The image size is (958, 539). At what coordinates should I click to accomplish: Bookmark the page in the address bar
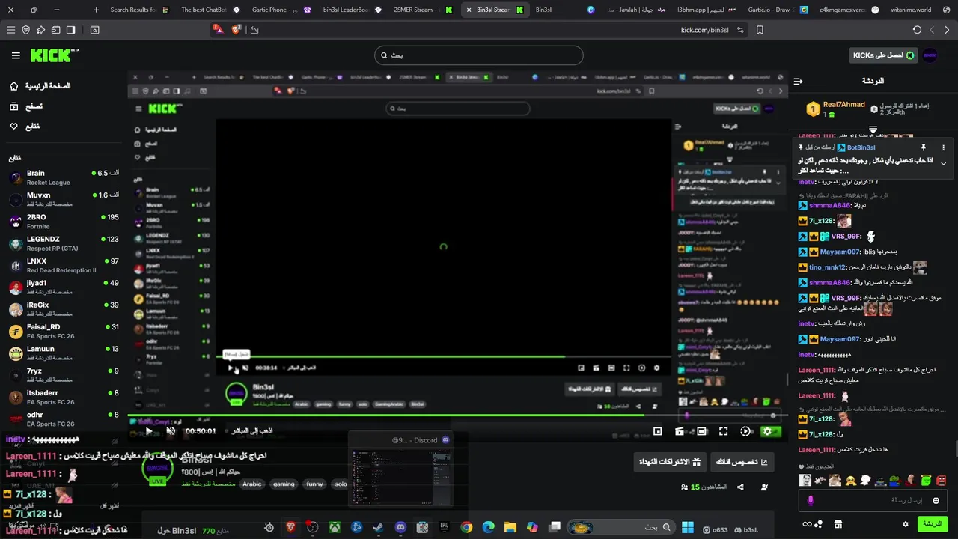pyautogui.click(x=760, y=30)
